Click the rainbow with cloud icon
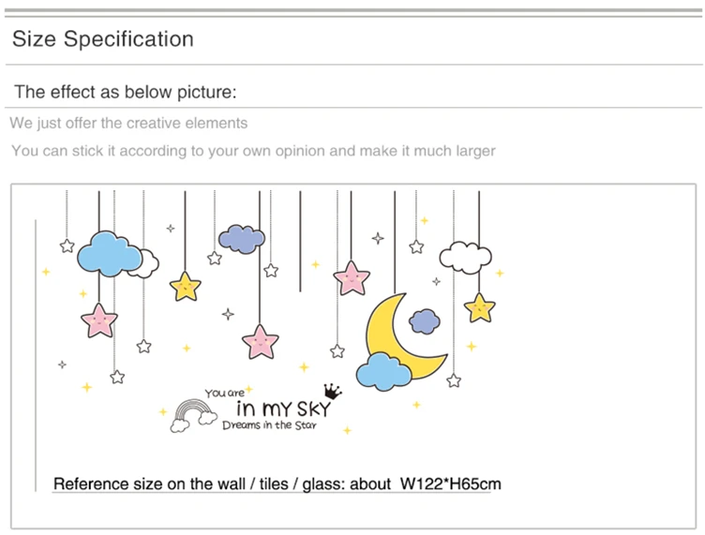Image resolution: width=705 pixels, height=535 pixels. click(193, 416)
